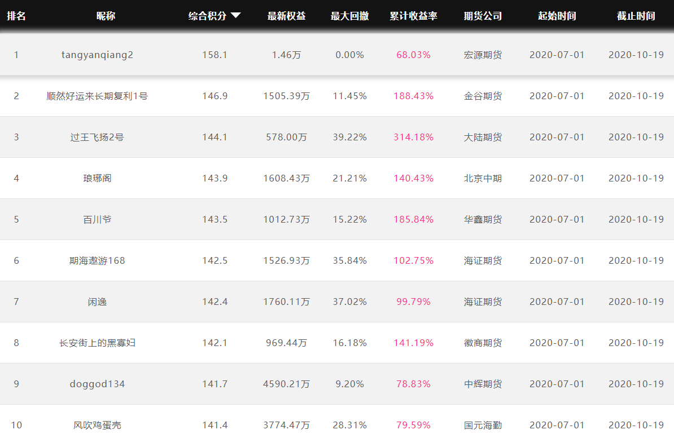This screenshot has height=443, width=674.
Task: Sort by 综合积分 column header
Action: click(207, 16)
